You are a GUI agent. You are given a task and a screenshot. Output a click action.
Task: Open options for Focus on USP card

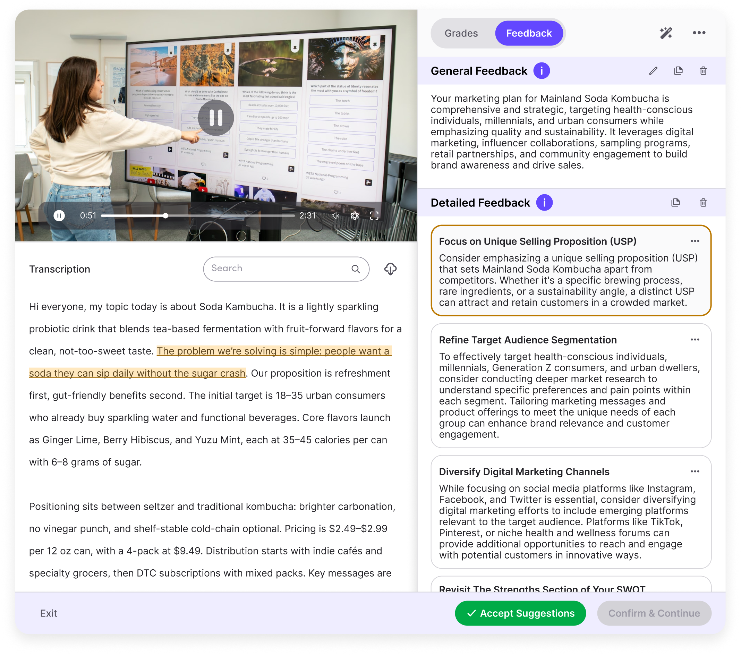pos(695,241)
